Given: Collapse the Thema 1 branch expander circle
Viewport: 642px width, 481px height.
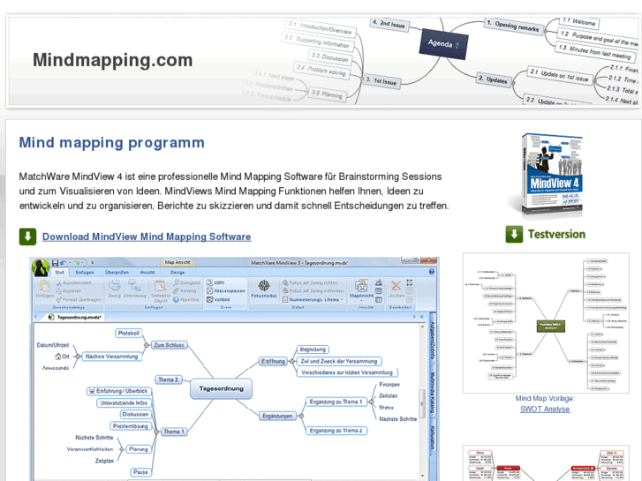Looking at the screenshot, I should coord(156,432).
